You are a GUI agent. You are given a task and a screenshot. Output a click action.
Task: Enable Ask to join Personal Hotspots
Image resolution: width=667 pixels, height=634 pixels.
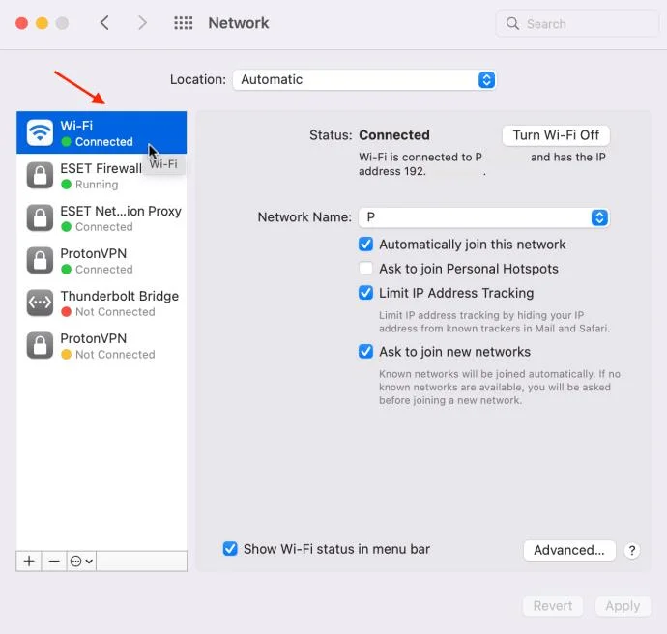[x=365, y=269]
